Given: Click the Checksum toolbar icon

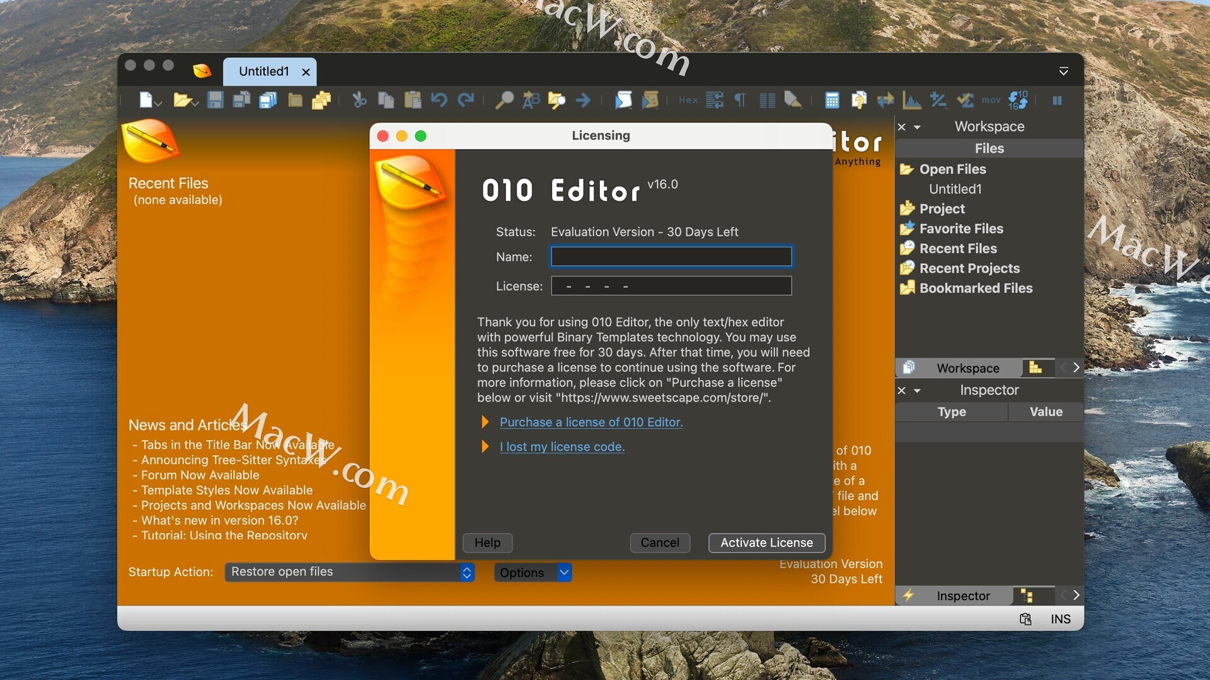Looking at the screenshot, I should 965,100.
